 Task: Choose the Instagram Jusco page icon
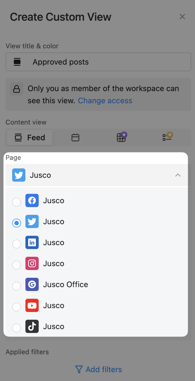coord(32,263)
